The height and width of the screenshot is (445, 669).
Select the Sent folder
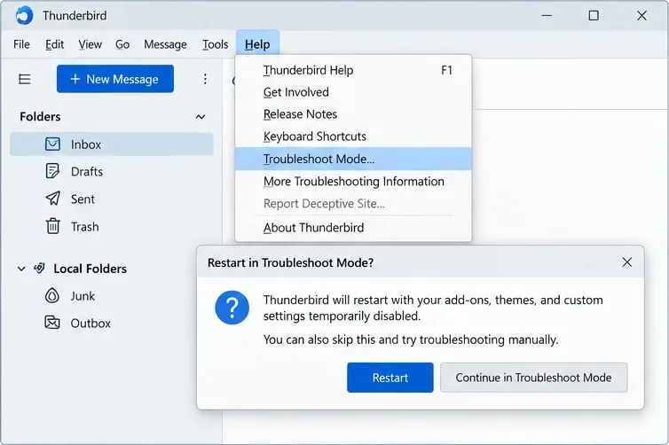tap(112, 199)
